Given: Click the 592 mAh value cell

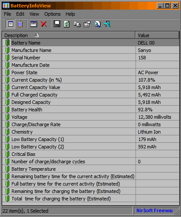Looking at the screenshot, I should [x=157, y=147].
